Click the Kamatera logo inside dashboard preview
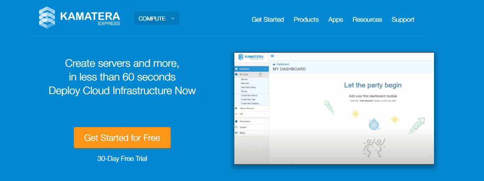484x181 pixels. (x=251, y=57)
